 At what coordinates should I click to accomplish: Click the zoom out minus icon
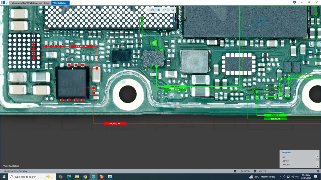[235, 171]
